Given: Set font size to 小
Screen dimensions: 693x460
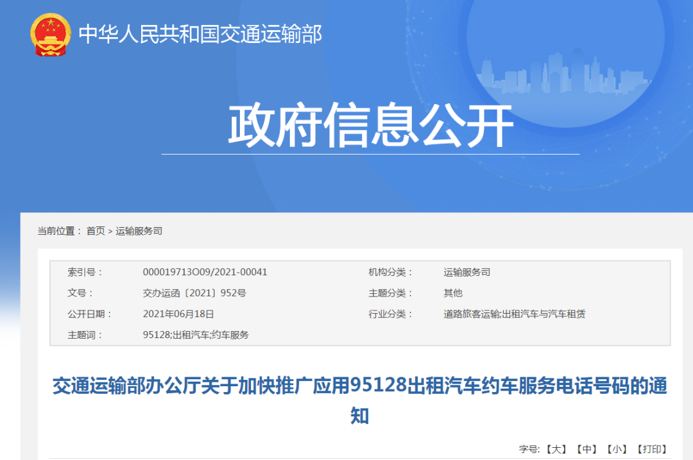Looking at the screenshot, I should pyautogui.click(x=617, y=449).
